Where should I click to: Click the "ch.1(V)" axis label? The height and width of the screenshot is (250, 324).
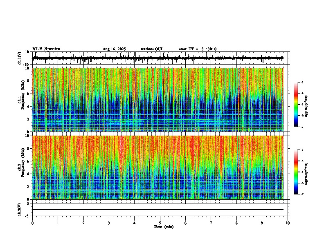[x=20, y=58]
